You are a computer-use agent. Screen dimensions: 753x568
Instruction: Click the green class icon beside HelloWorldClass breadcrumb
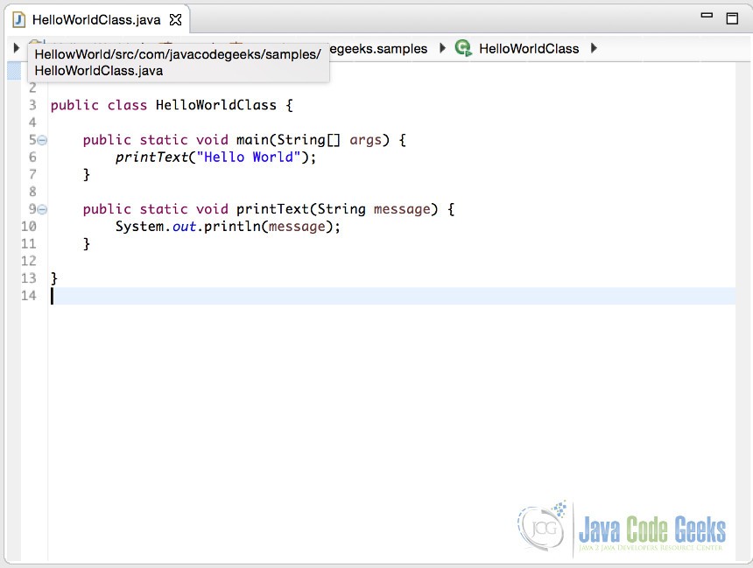pyautogui.click(x=463, y=48)
